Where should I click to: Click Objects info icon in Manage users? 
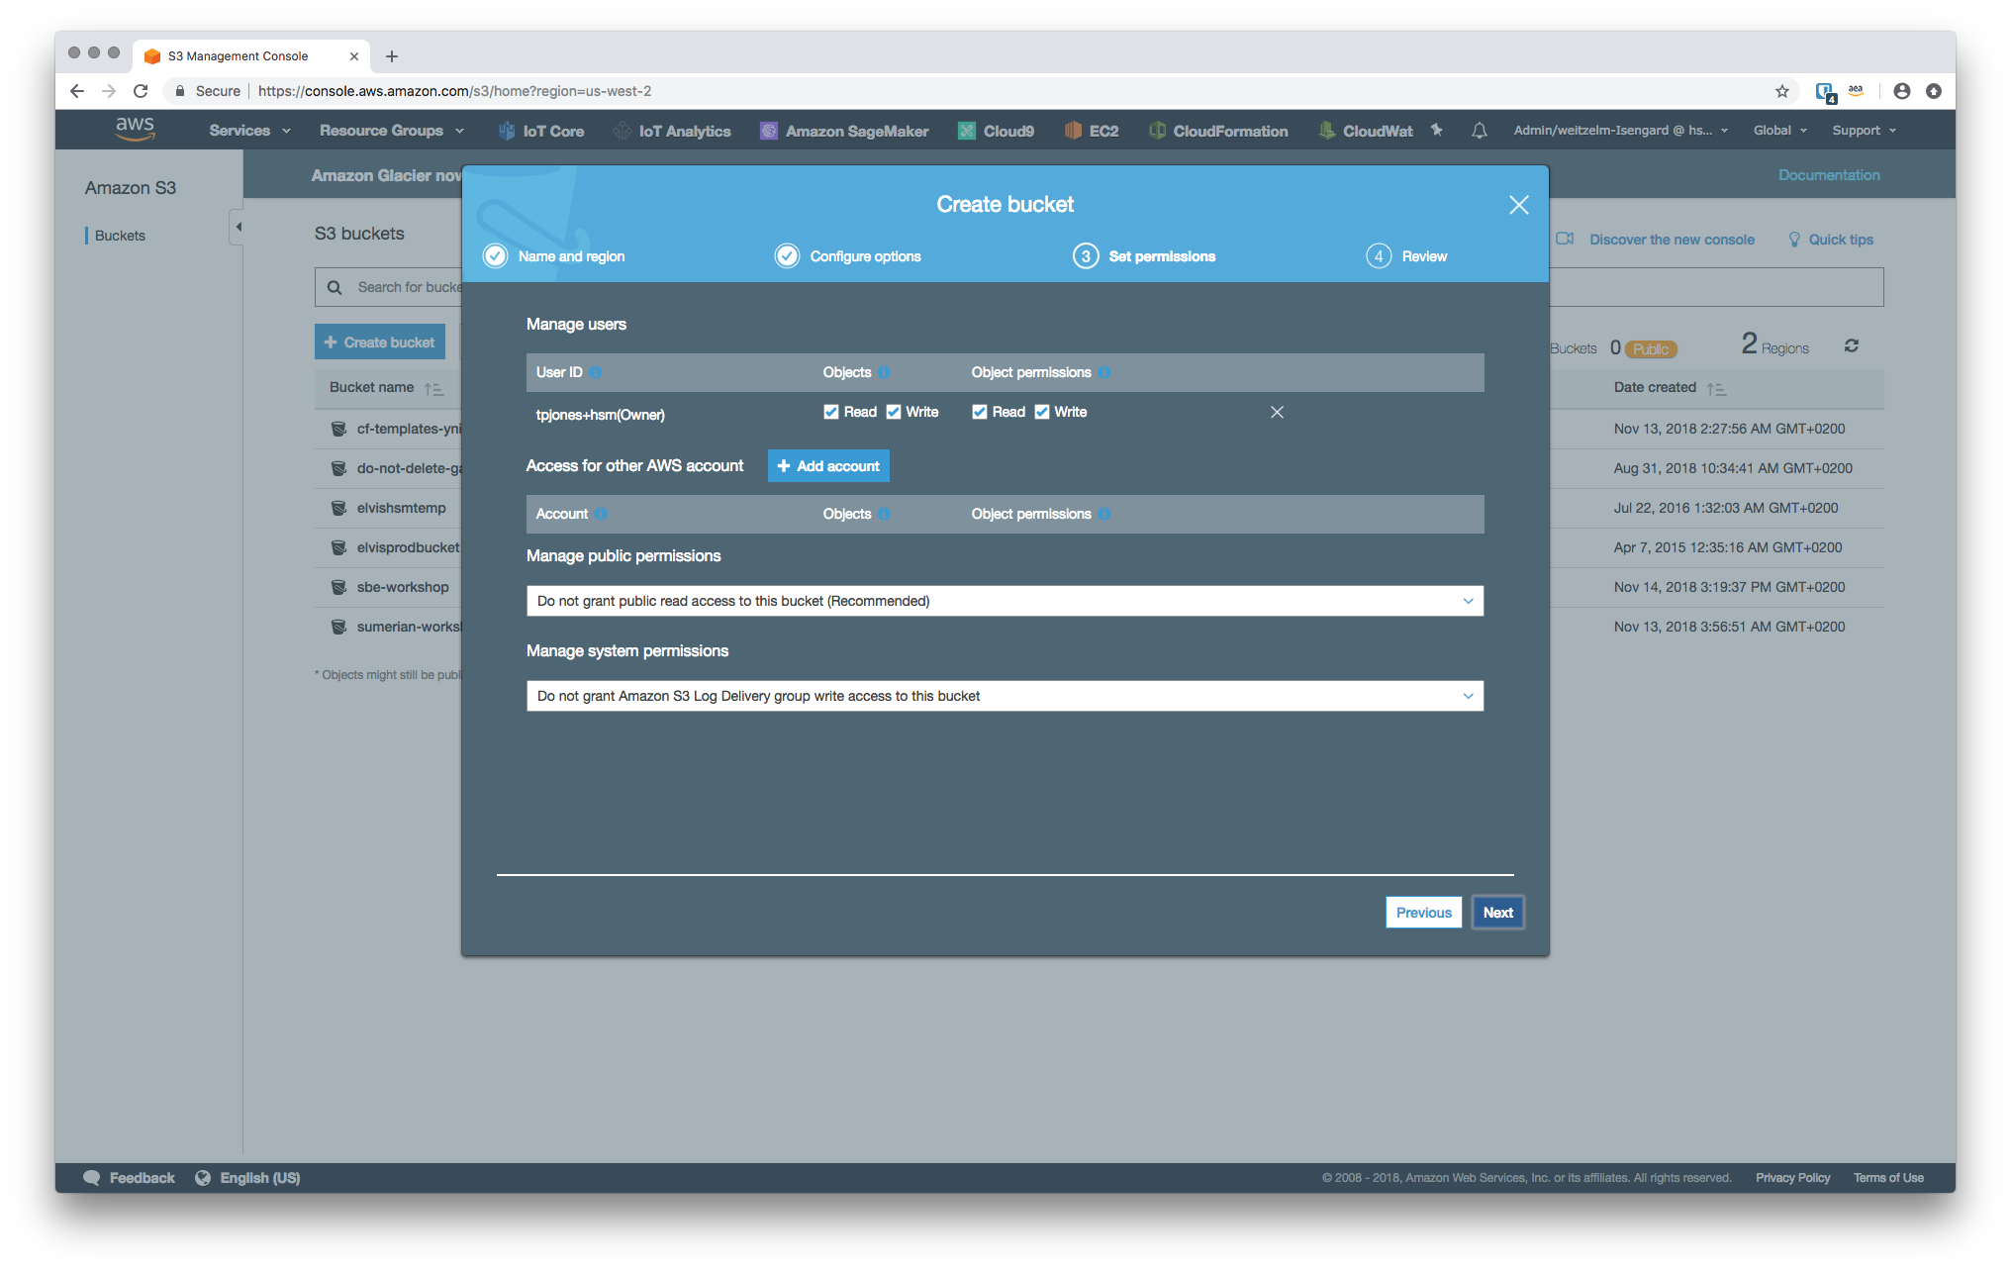coord(884,372)
